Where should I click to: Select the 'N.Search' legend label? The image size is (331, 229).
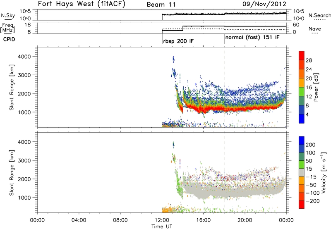tap(319, 15)
